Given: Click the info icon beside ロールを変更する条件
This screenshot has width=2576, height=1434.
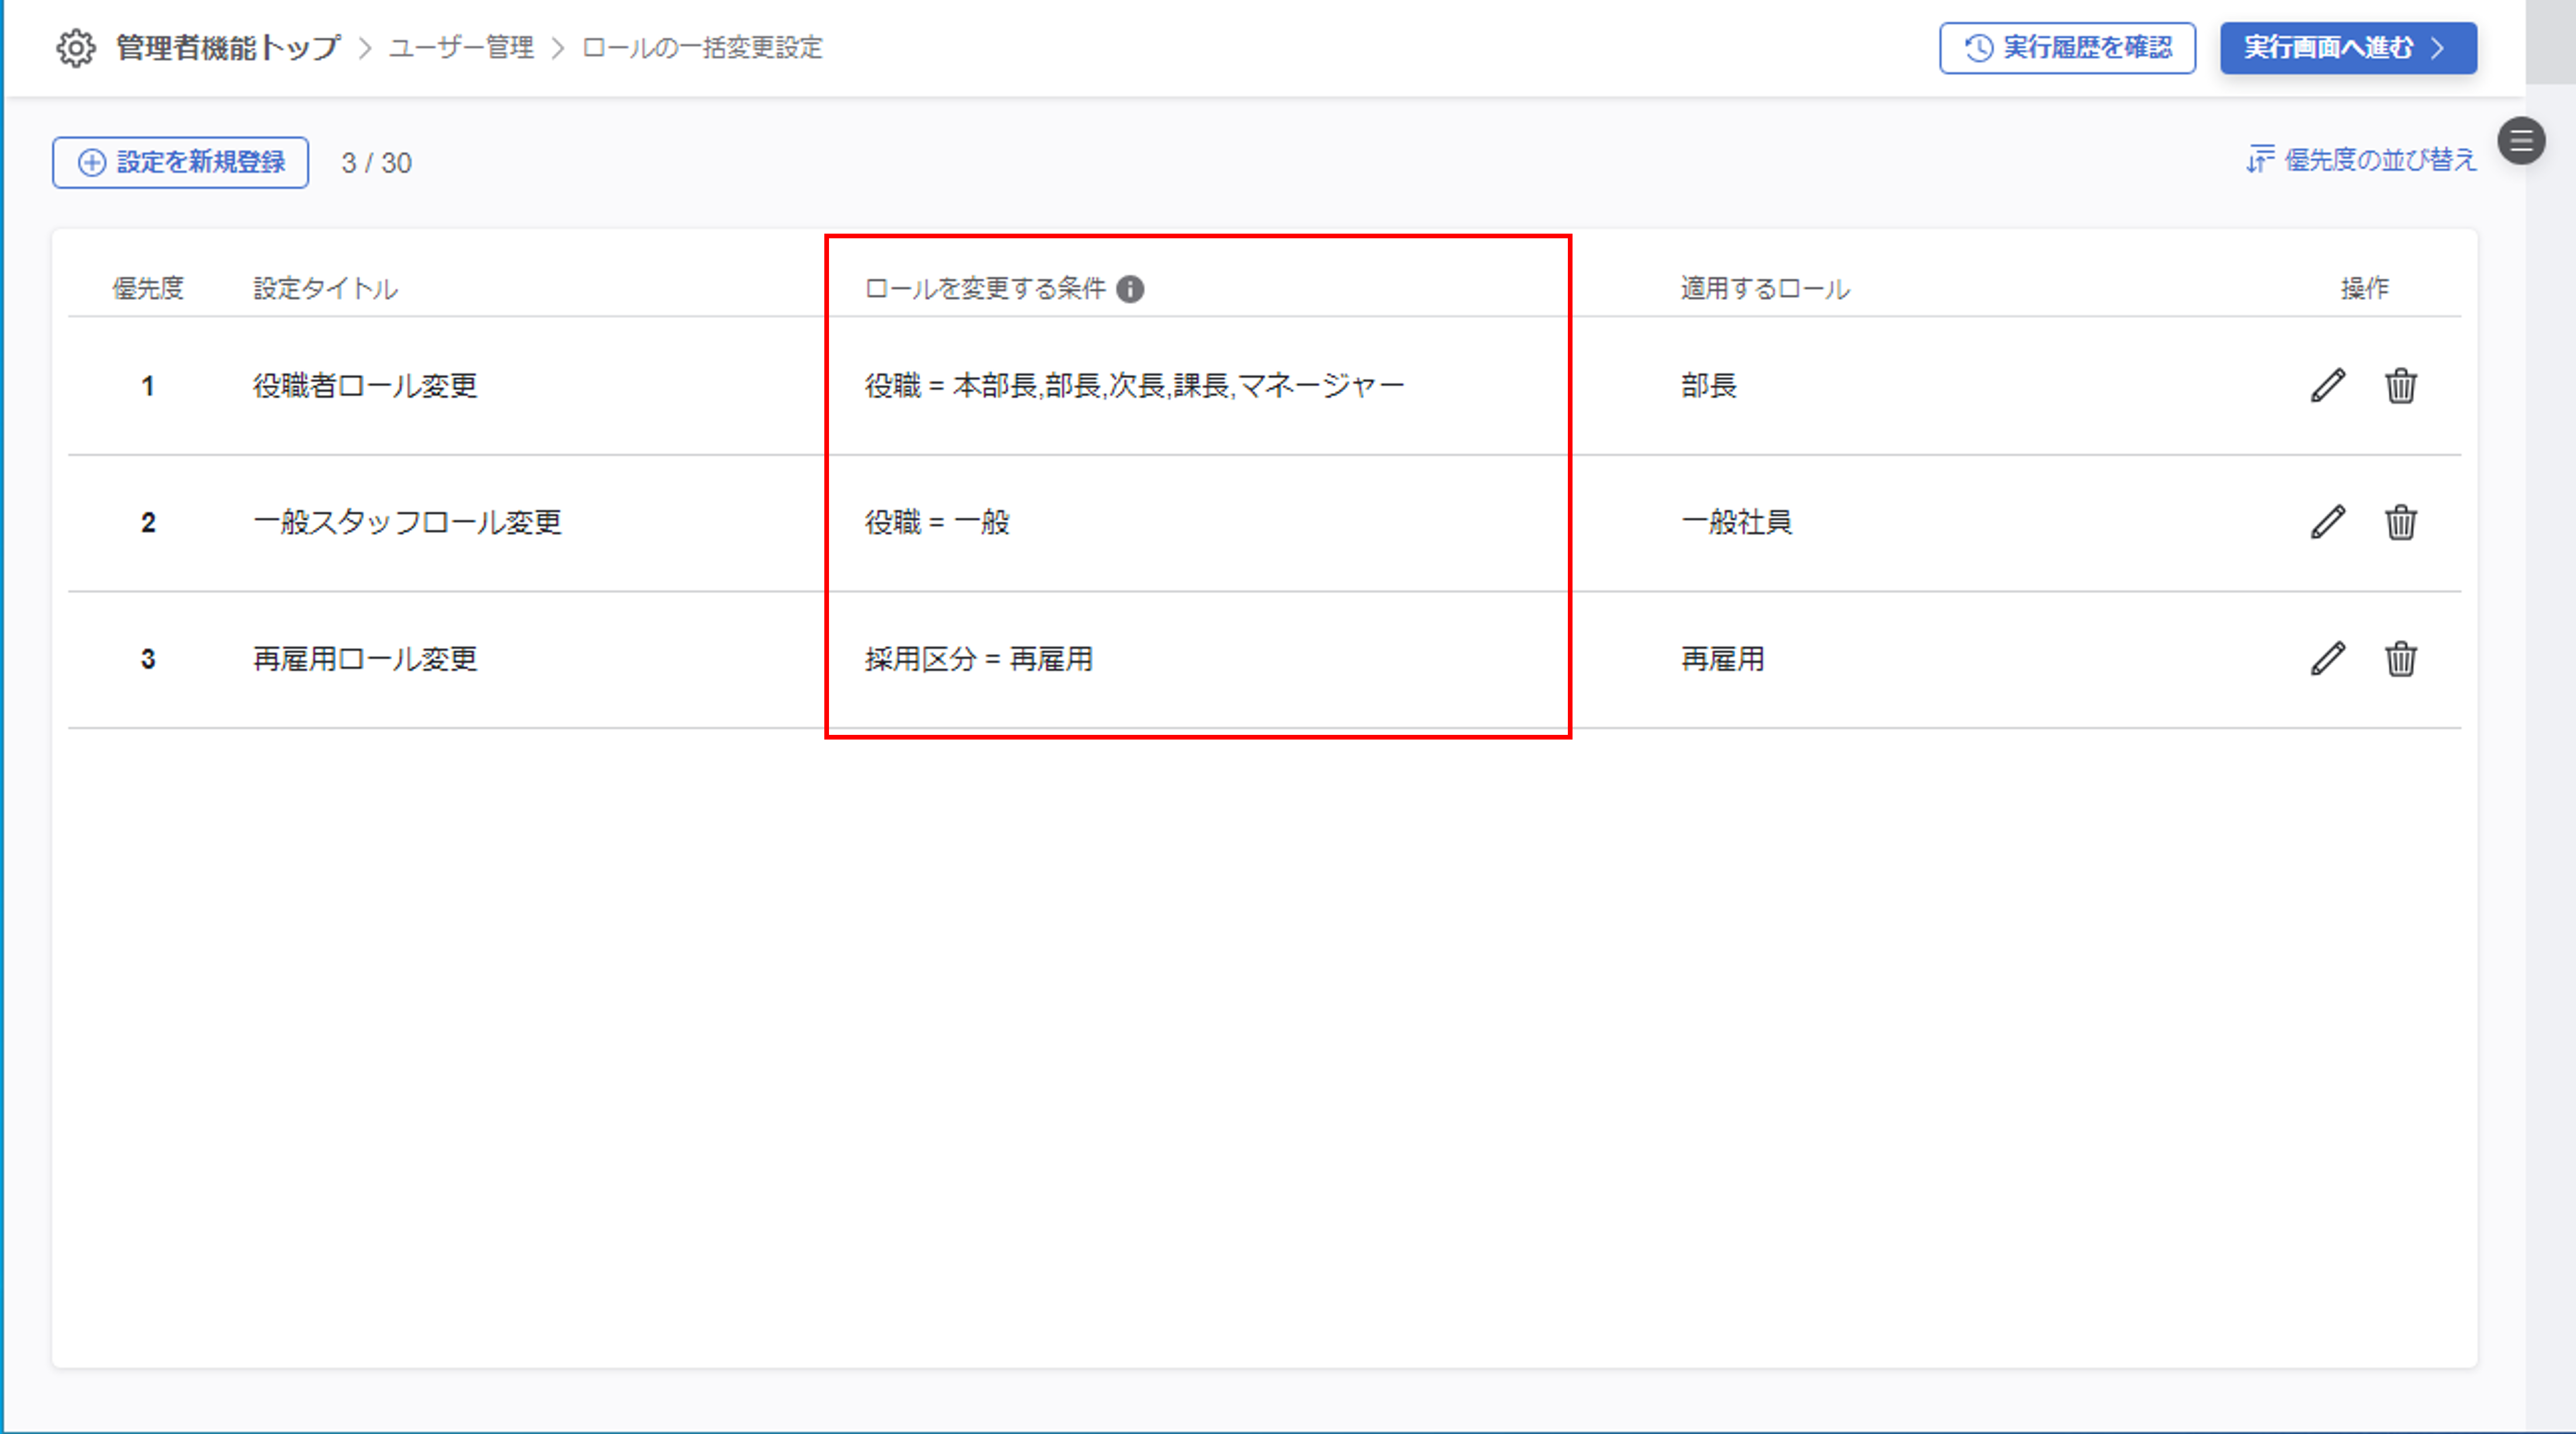Looking at the screenshot, I should [x=1130, y=289].
